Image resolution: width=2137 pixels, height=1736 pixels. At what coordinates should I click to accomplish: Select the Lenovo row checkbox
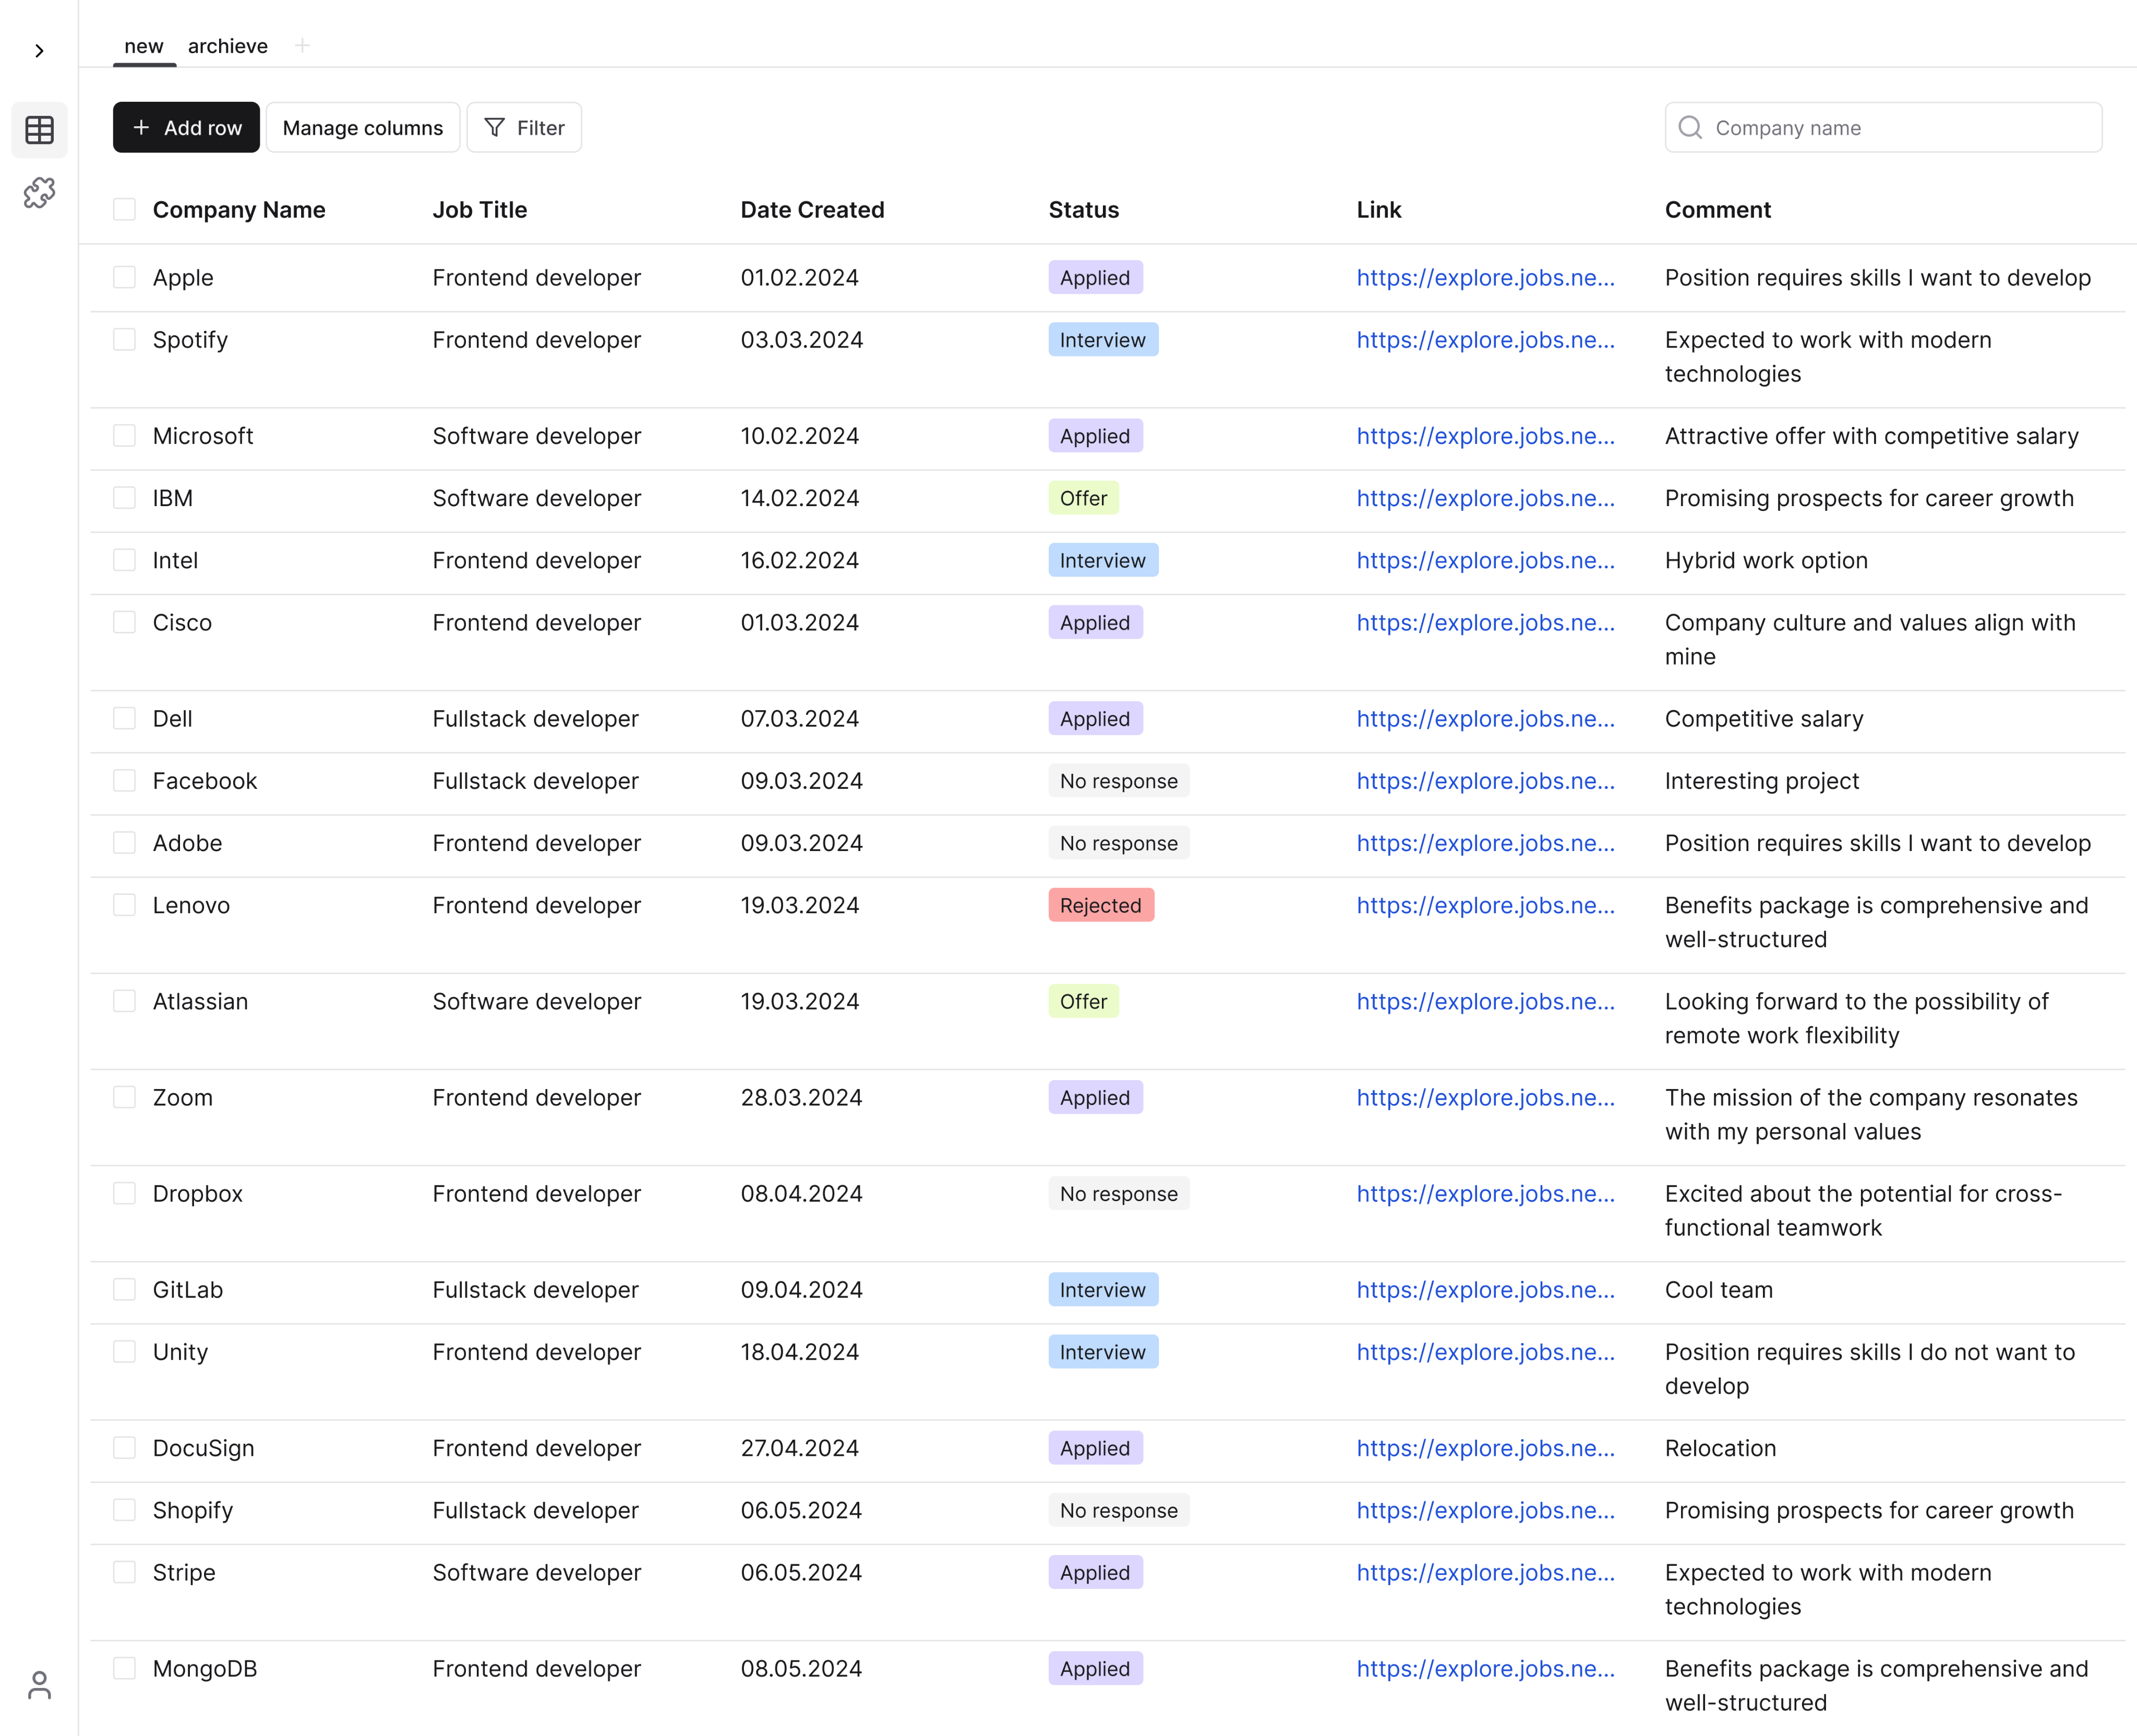[124, 905]
